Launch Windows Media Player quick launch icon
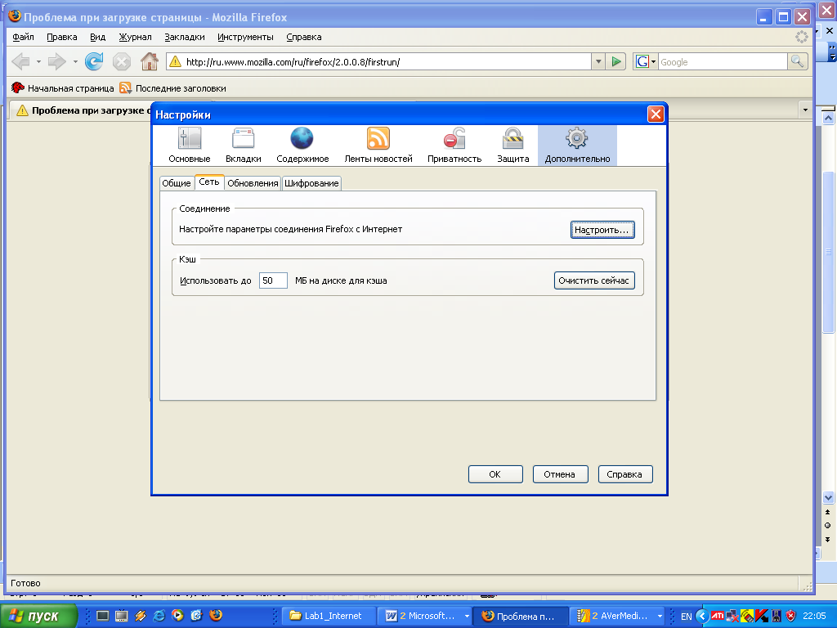837x628 pixels. 177,616
